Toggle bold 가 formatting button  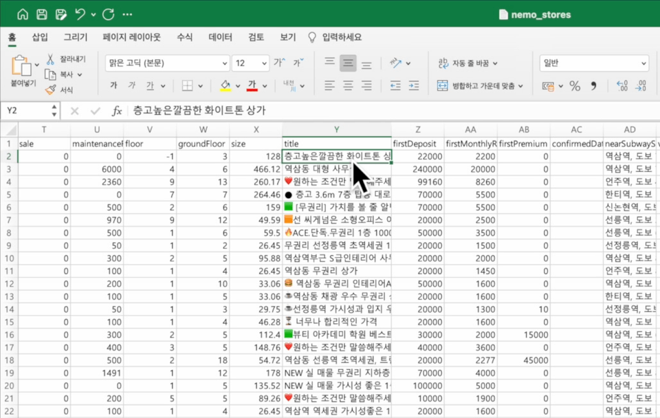[x=113, y=86]
